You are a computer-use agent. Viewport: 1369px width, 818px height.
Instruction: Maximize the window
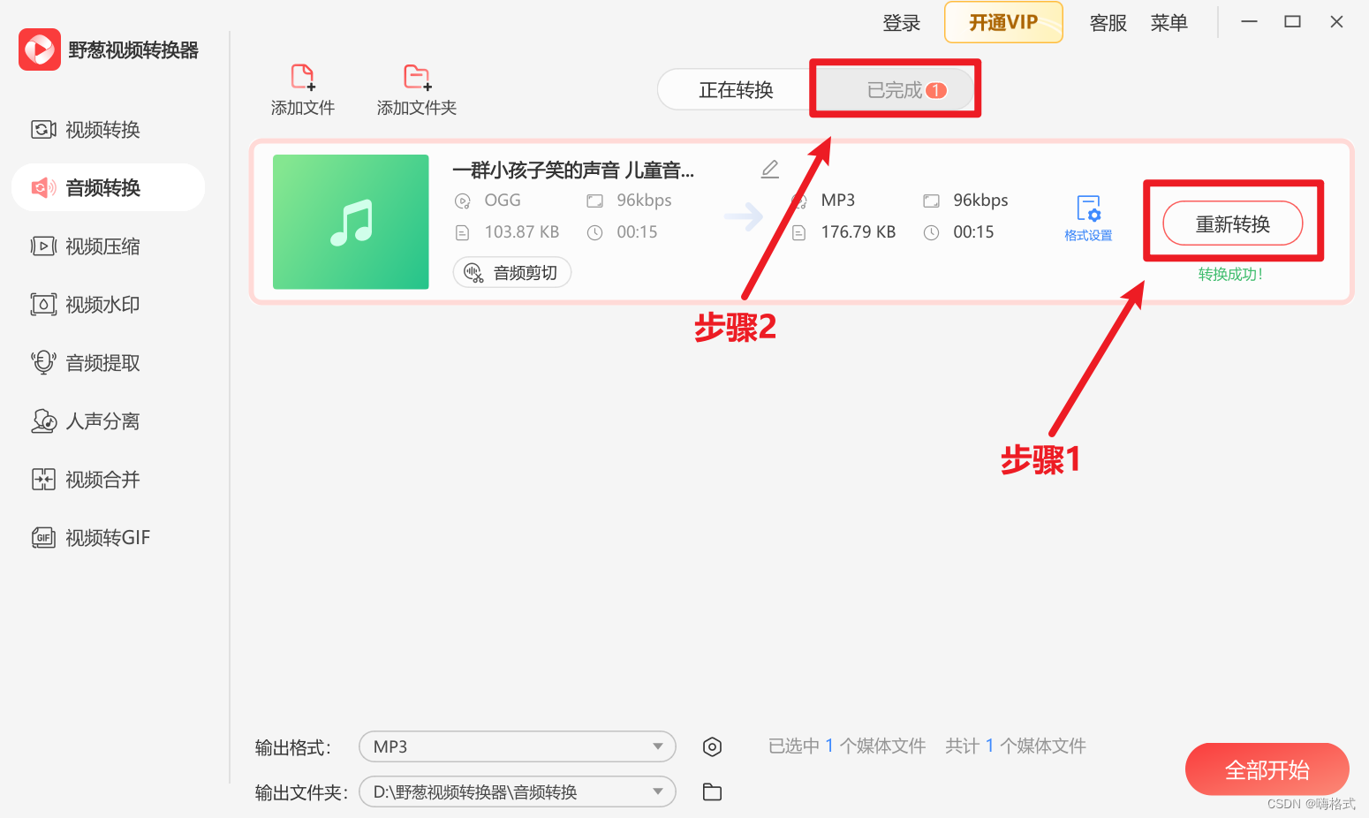pos(1293,22)
